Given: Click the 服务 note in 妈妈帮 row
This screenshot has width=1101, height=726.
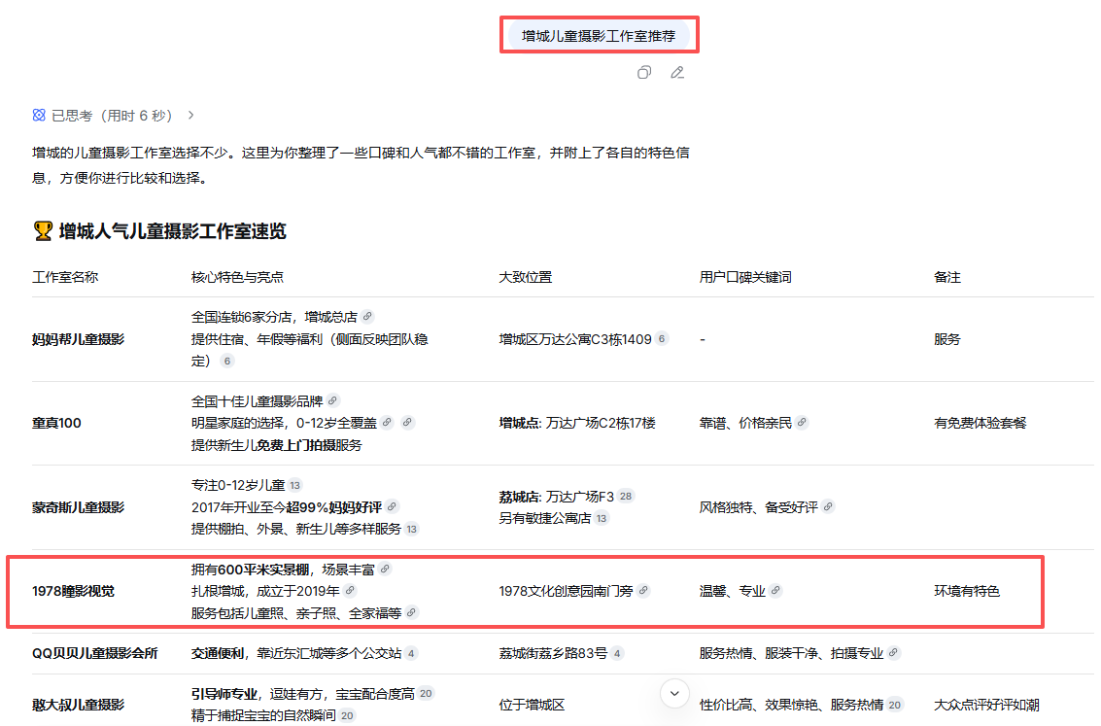Looking at the screenshot, I should (947, 340).
